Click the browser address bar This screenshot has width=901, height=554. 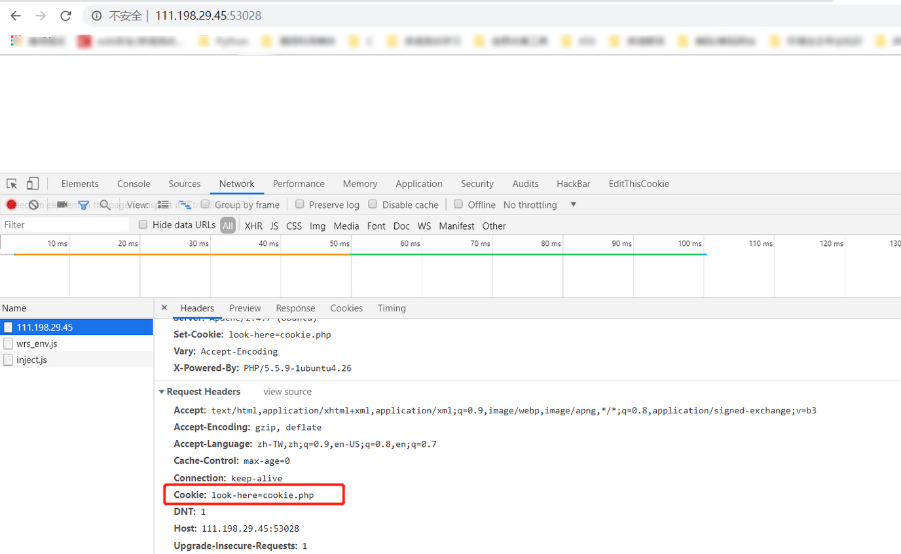pyautogui.click(x=491, y=16)
